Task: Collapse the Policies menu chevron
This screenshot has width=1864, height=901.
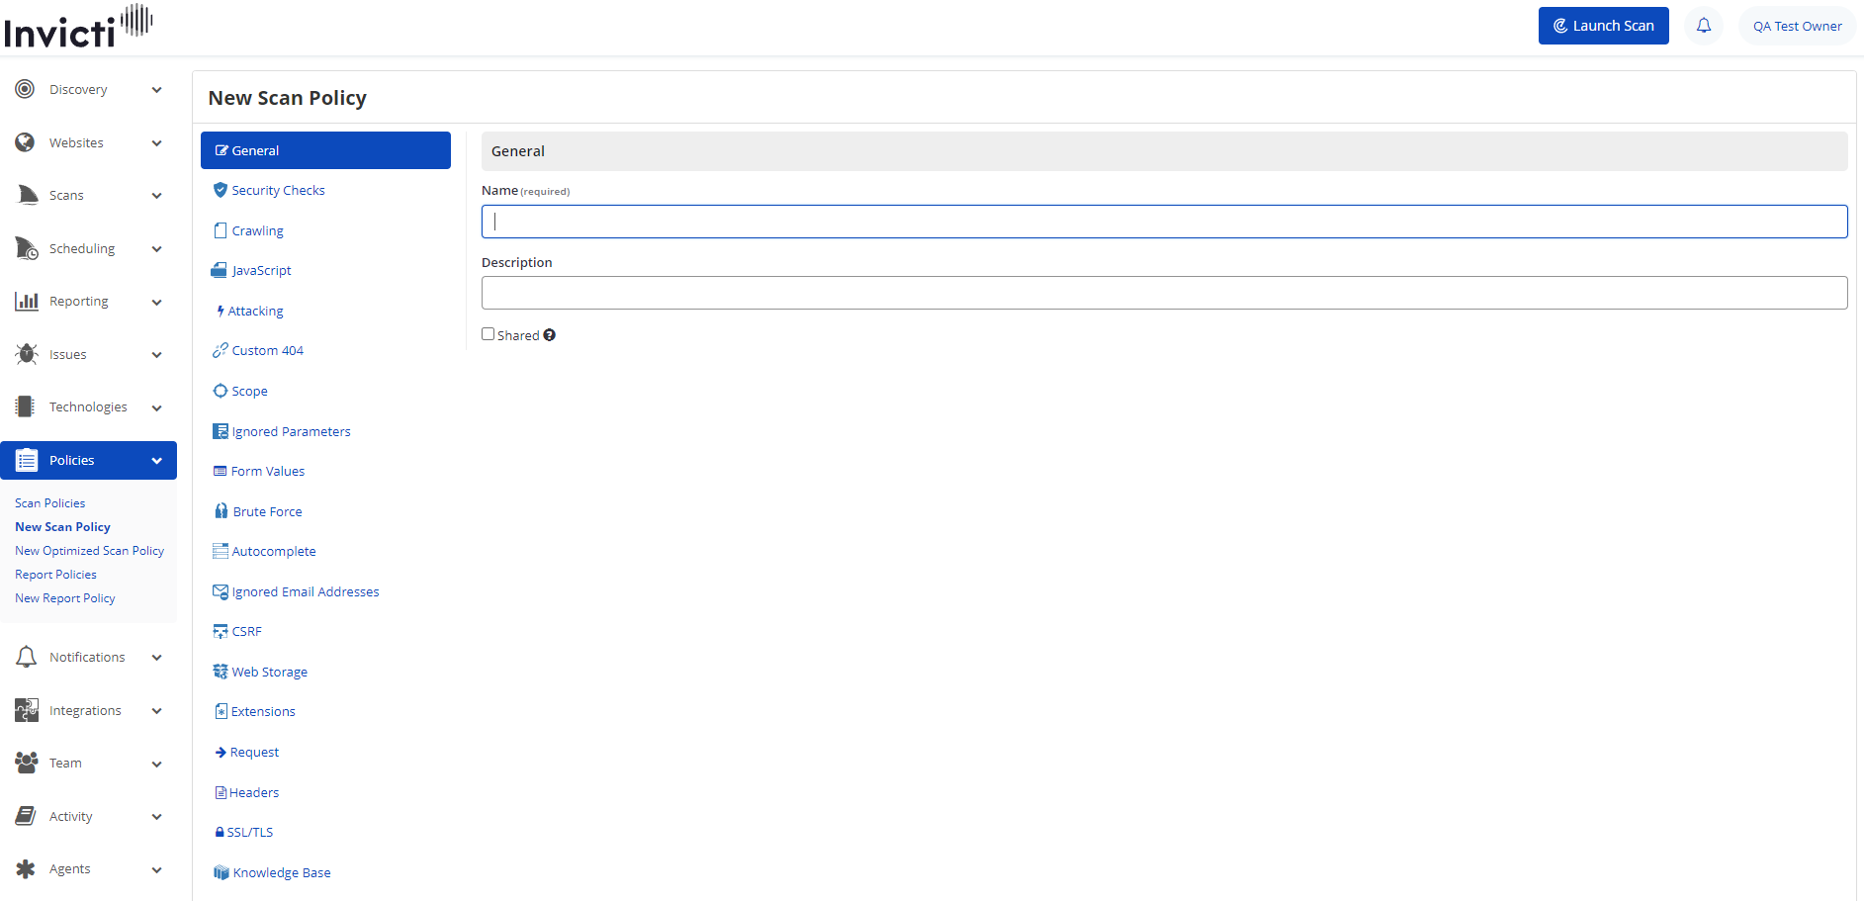Action: coord(156,461)
